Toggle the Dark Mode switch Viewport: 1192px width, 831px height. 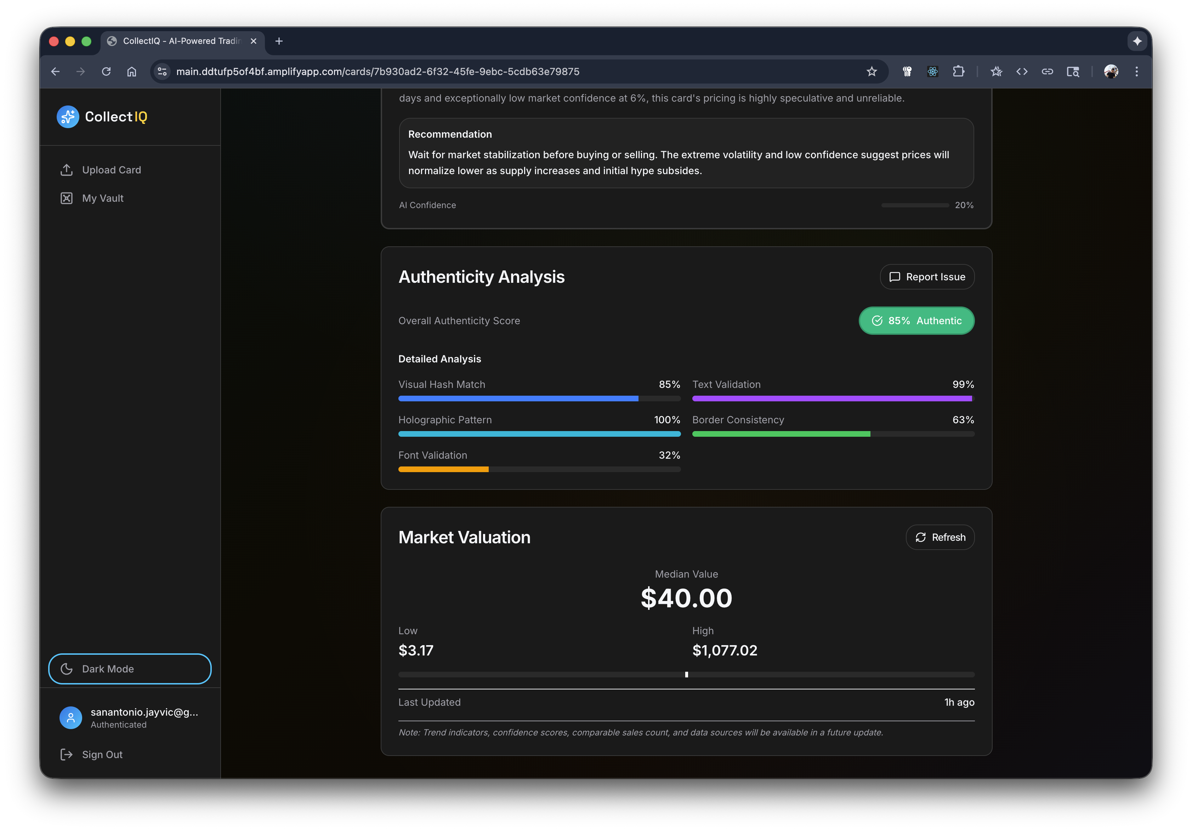130,669
